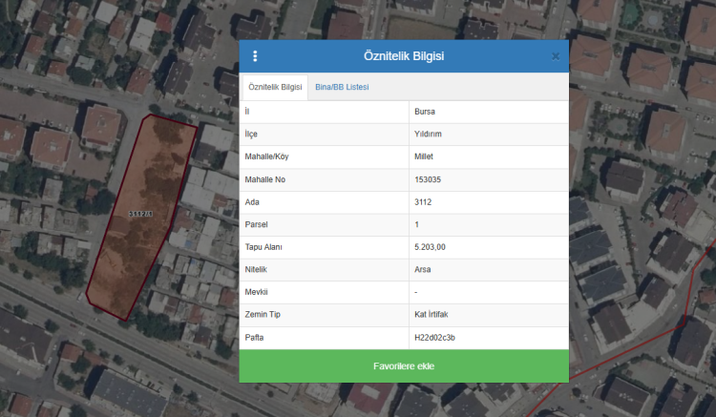Click the Ada value 3112
The image size is (716, 417).
424,202
